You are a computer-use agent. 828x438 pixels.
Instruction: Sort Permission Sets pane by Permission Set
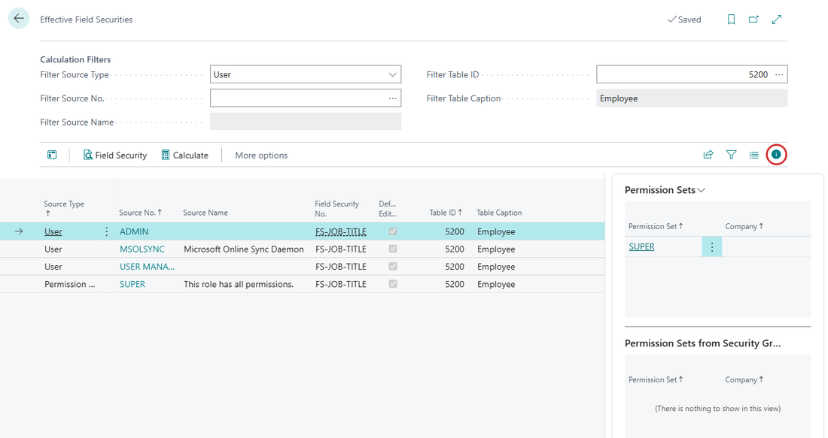[x=656, y=226]
